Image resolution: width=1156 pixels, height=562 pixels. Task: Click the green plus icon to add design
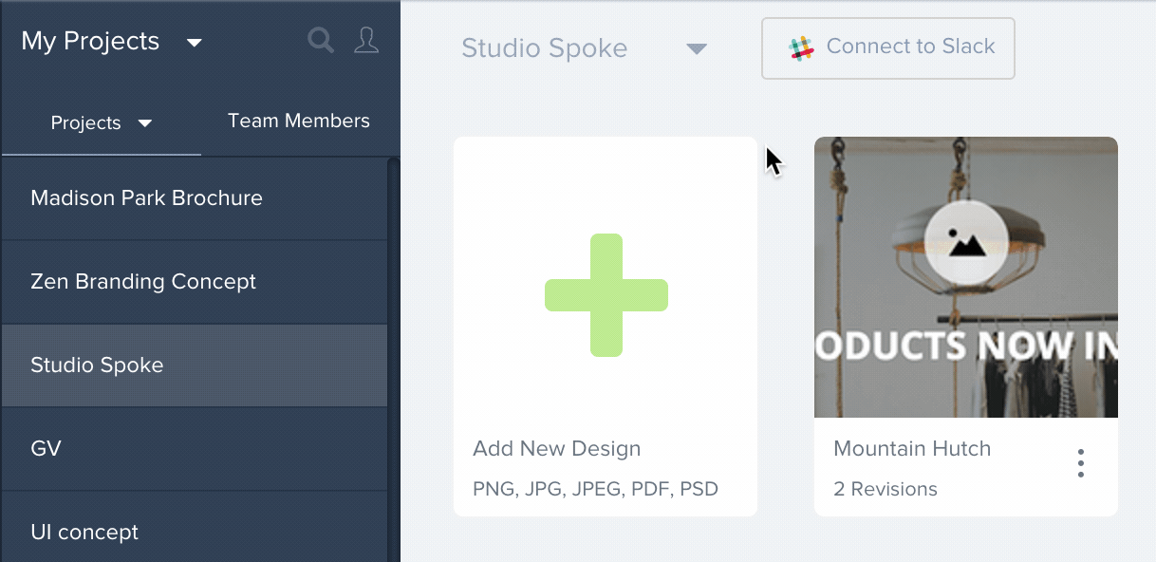[x=606, y=295]
